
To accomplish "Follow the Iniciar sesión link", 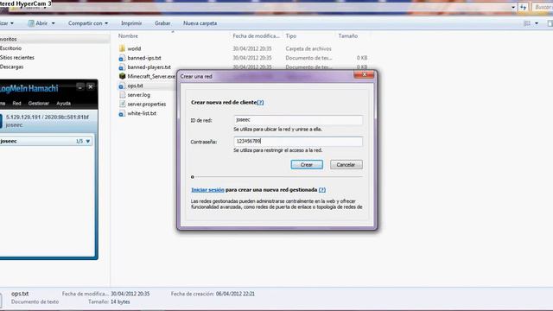I will pyautogui.click(x=207, y=190).
